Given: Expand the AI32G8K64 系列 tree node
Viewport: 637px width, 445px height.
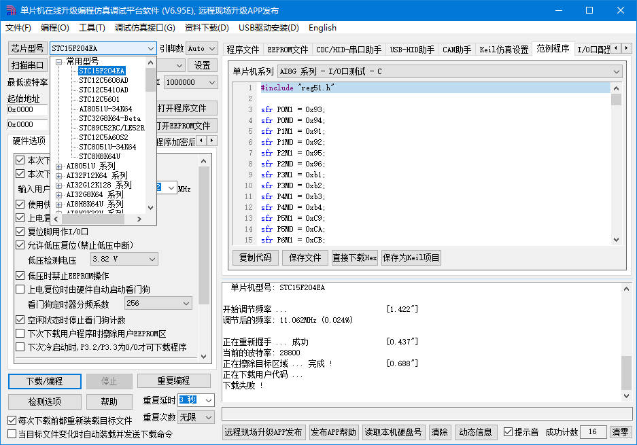Looking at the screenshot, I should [x=59, y=195].
